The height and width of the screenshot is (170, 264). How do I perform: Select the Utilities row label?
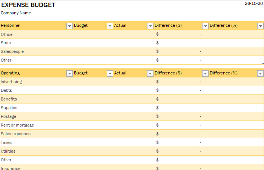[x=8, y=151]
